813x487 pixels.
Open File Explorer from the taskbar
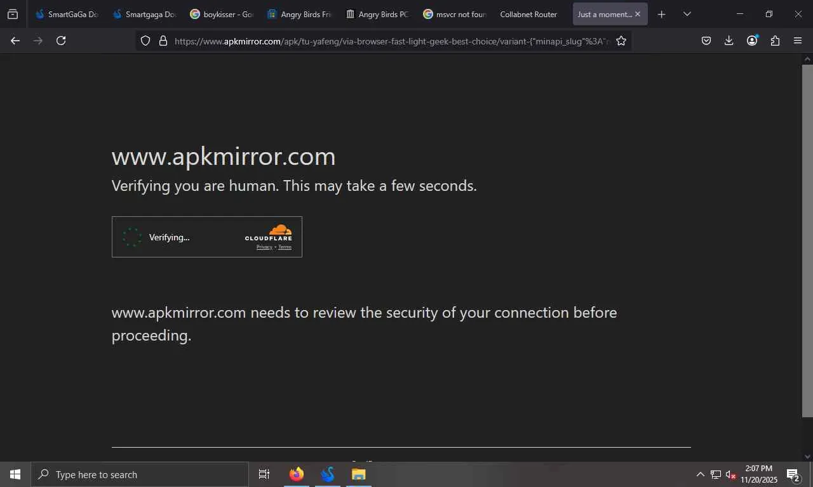(x=359, y=474)
